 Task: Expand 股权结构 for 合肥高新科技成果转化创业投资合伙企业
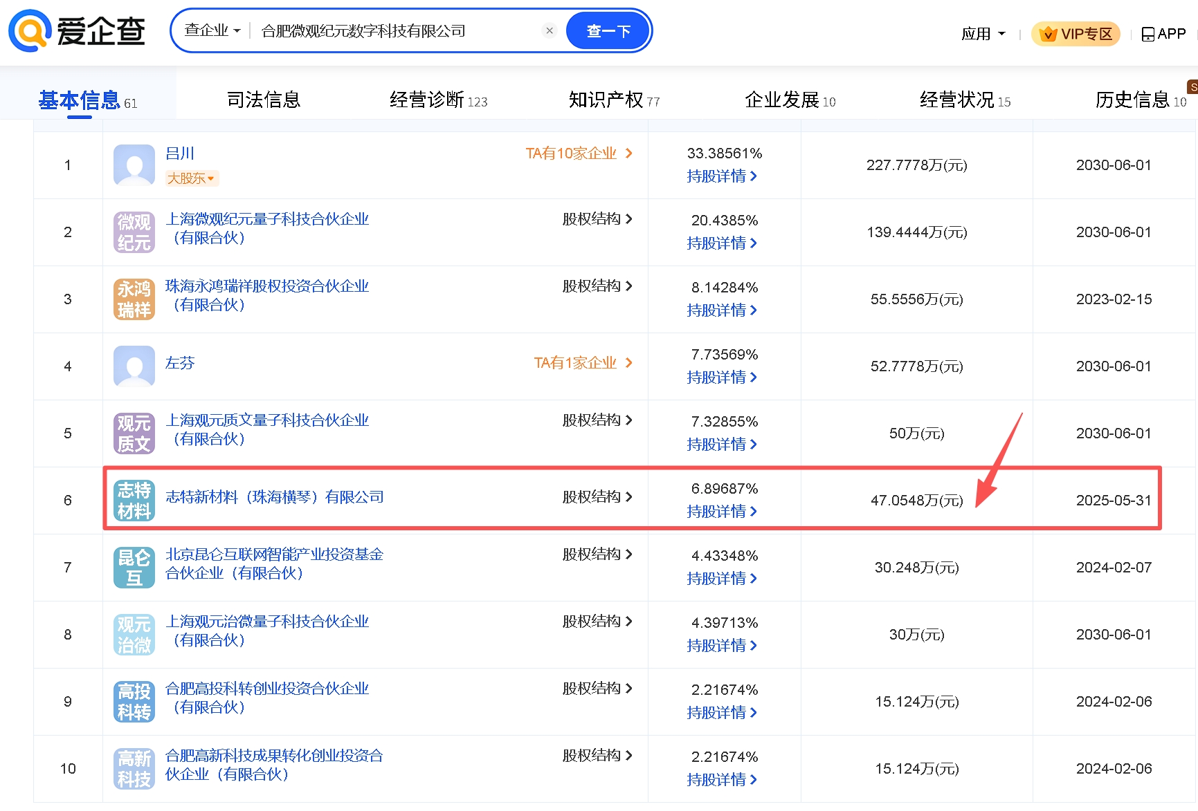pyautogui.click(x=597, y=755)
